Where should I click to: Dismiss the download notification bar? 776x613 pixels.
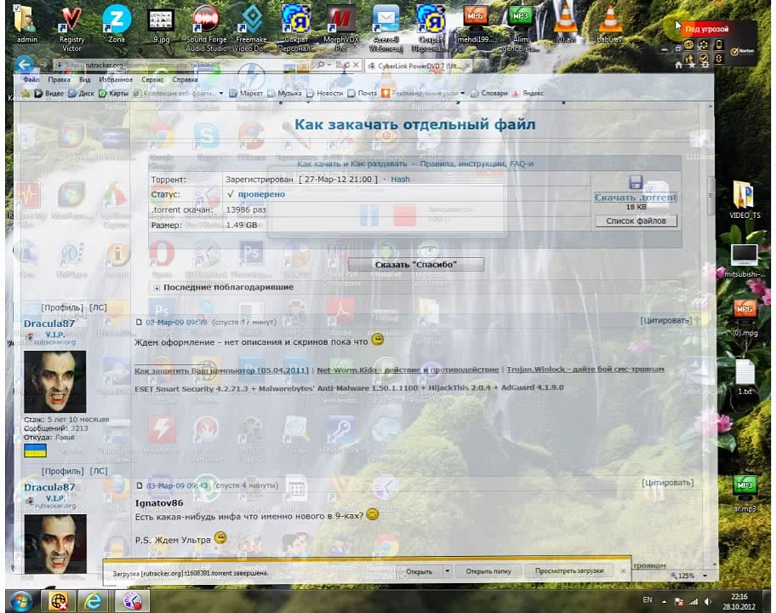[x=623, y=571]
